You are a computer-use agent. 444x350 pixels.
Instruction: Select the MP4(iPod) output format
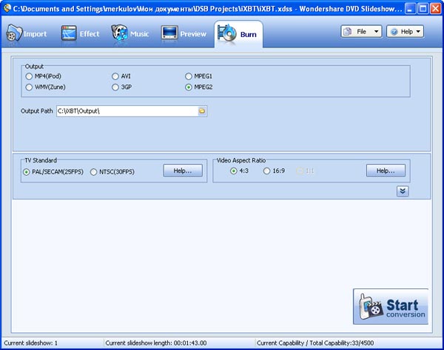[29, 76]
